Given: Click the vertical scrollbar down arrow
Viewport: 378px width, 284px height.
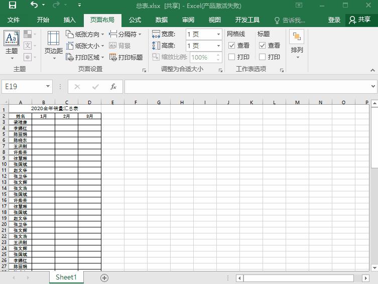Looking at the screenshot, I should pyautogui.click(x=374, y=267).
